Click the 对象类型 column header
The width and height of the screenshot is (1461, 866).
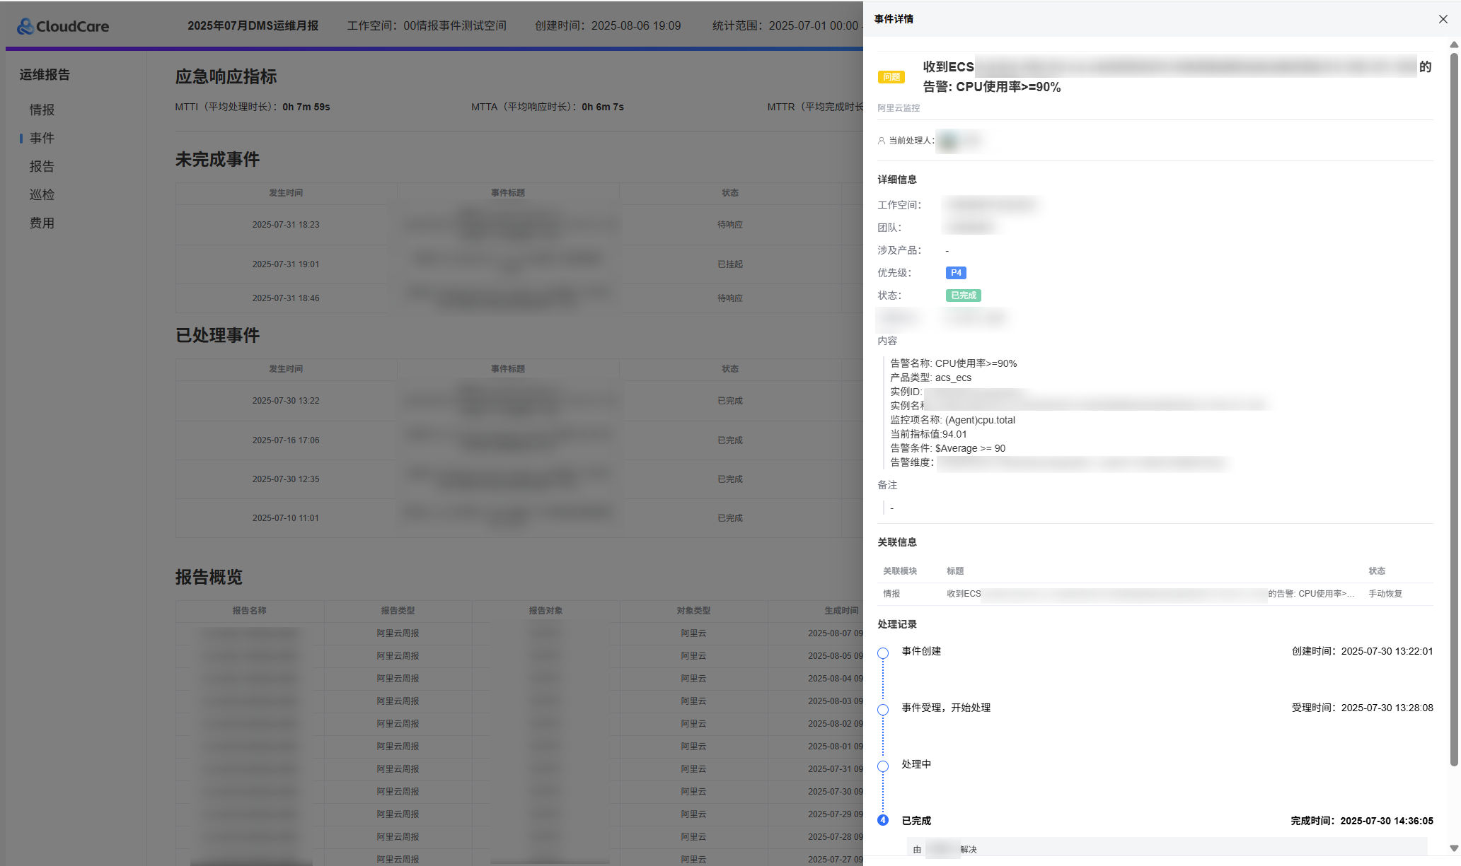pos(693,611)
